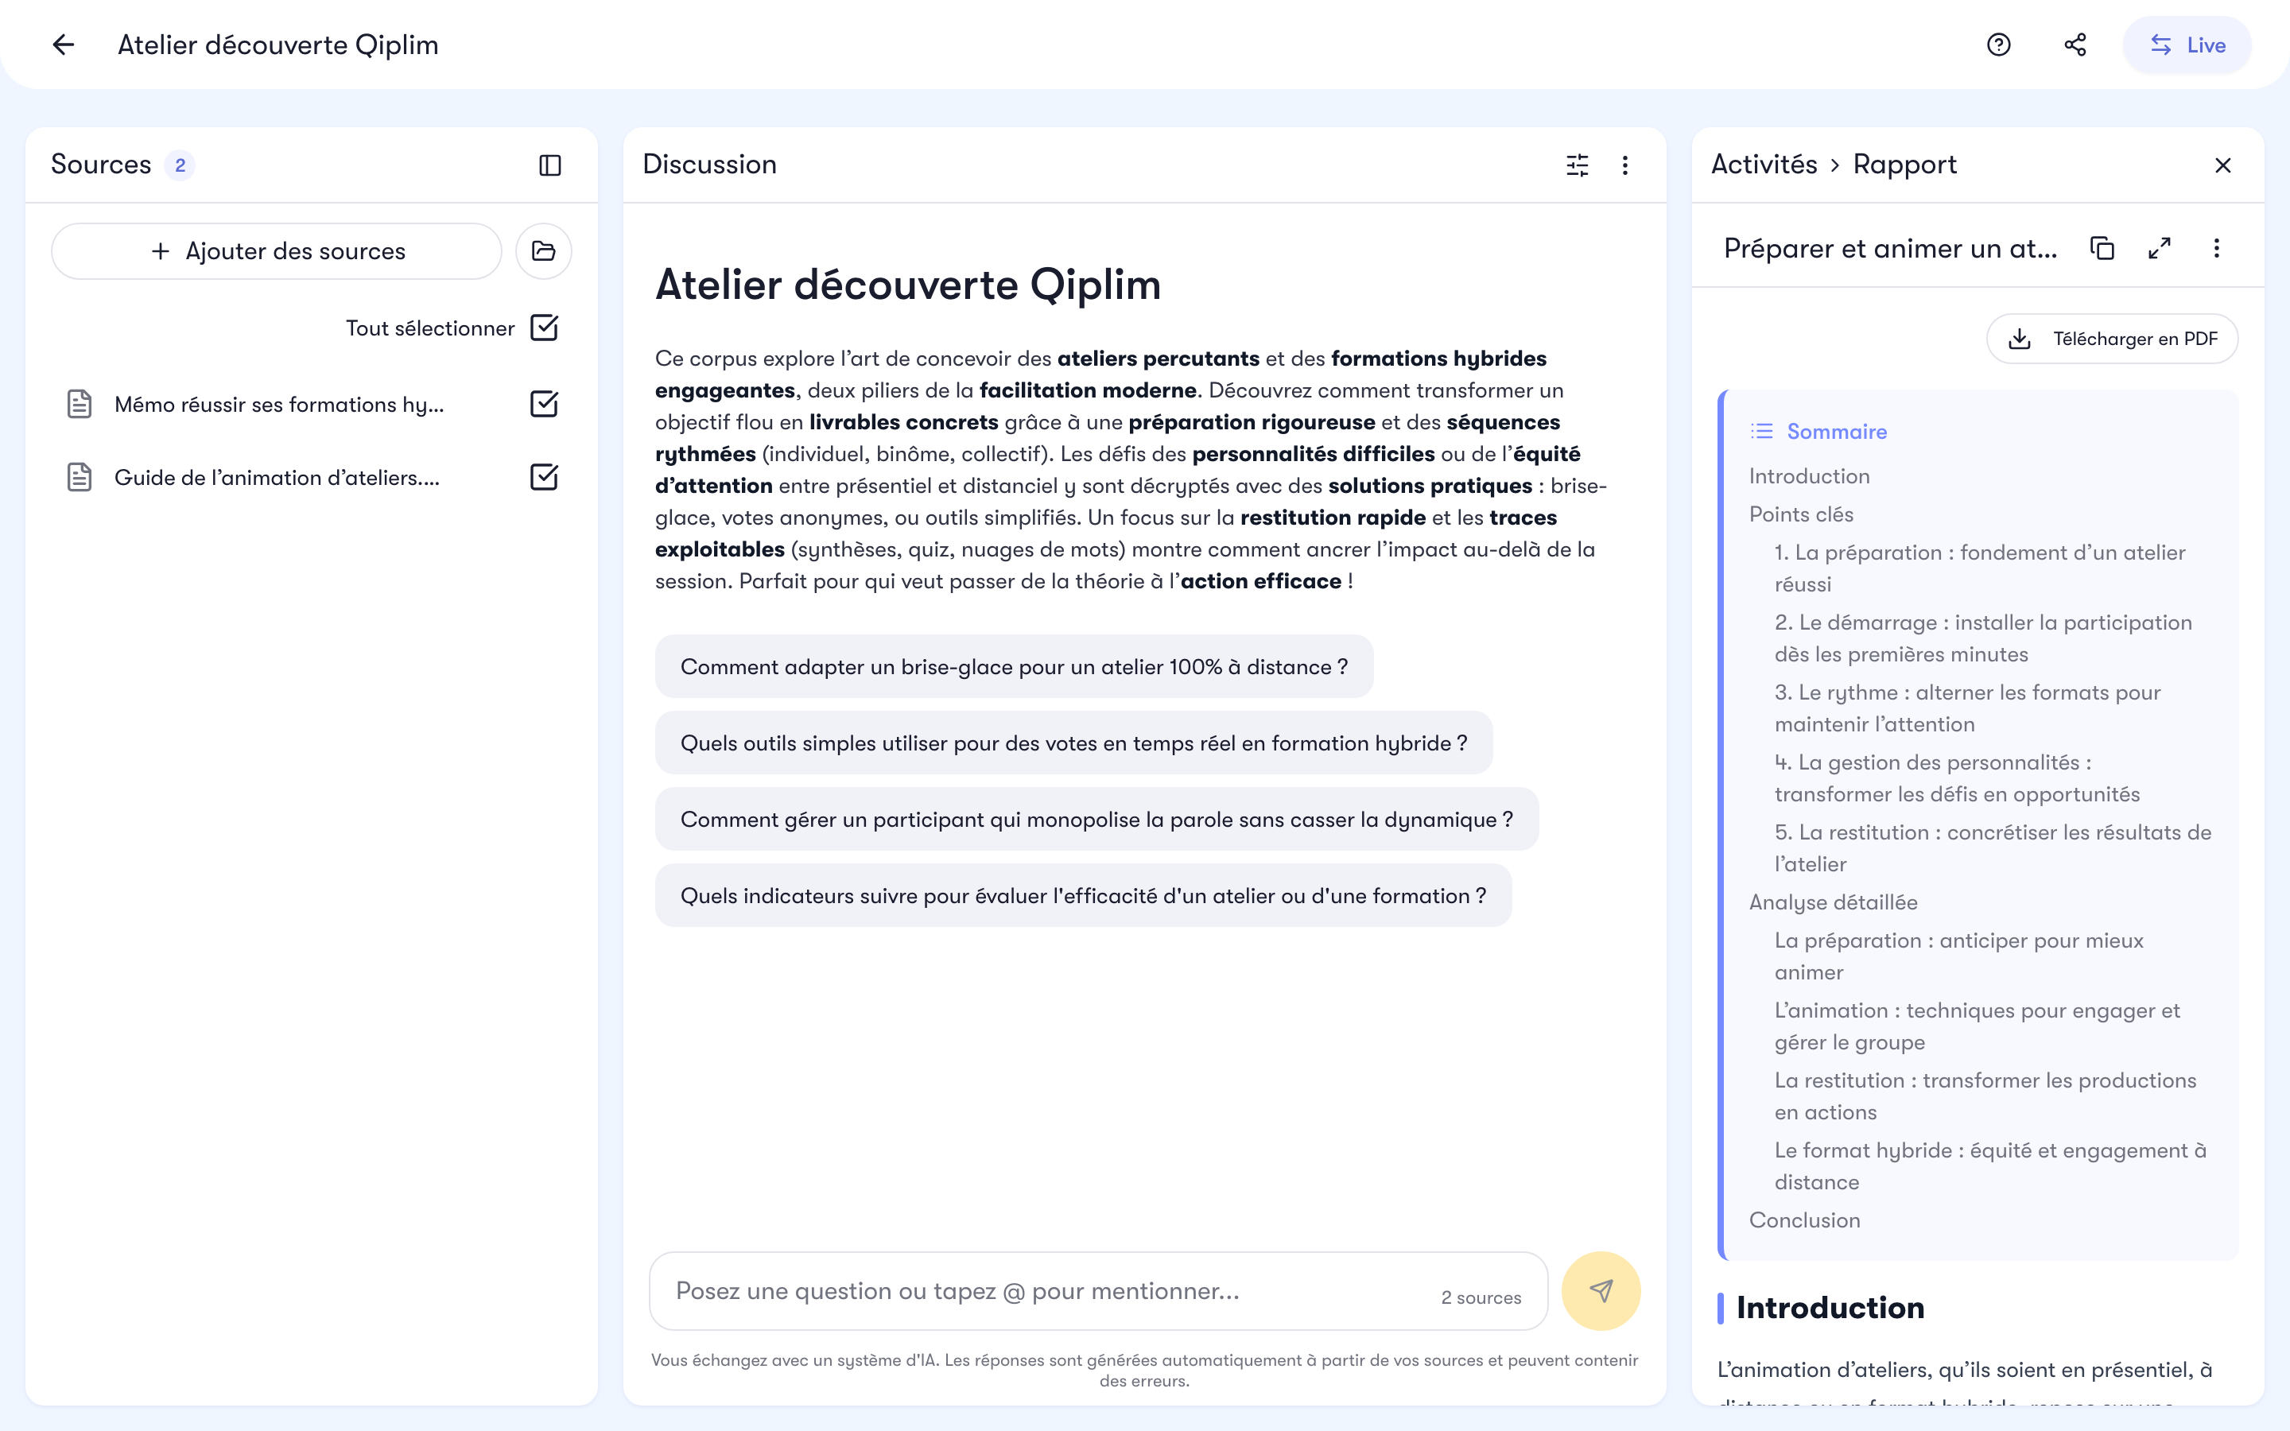
Task: Select participant monopolise la parole suggestion
Action: pos(1096,819)
